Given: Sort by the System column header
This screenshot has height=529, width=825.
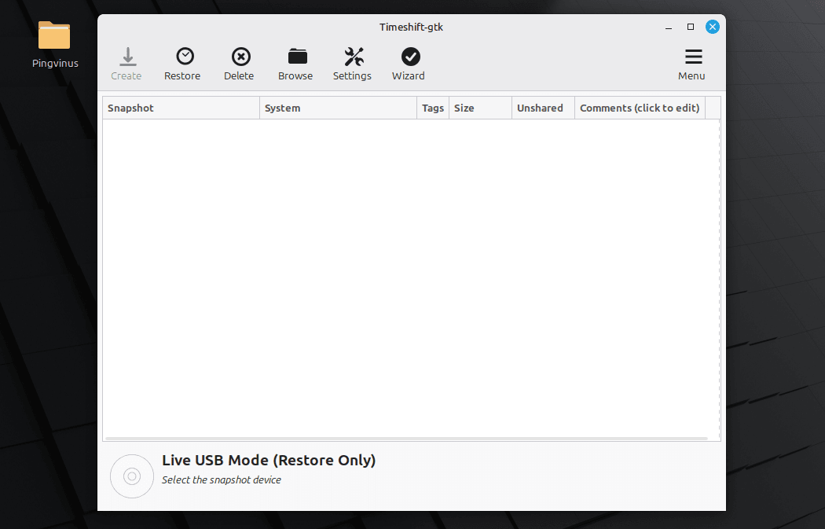Looking at the screenshot, I should 338,108.
